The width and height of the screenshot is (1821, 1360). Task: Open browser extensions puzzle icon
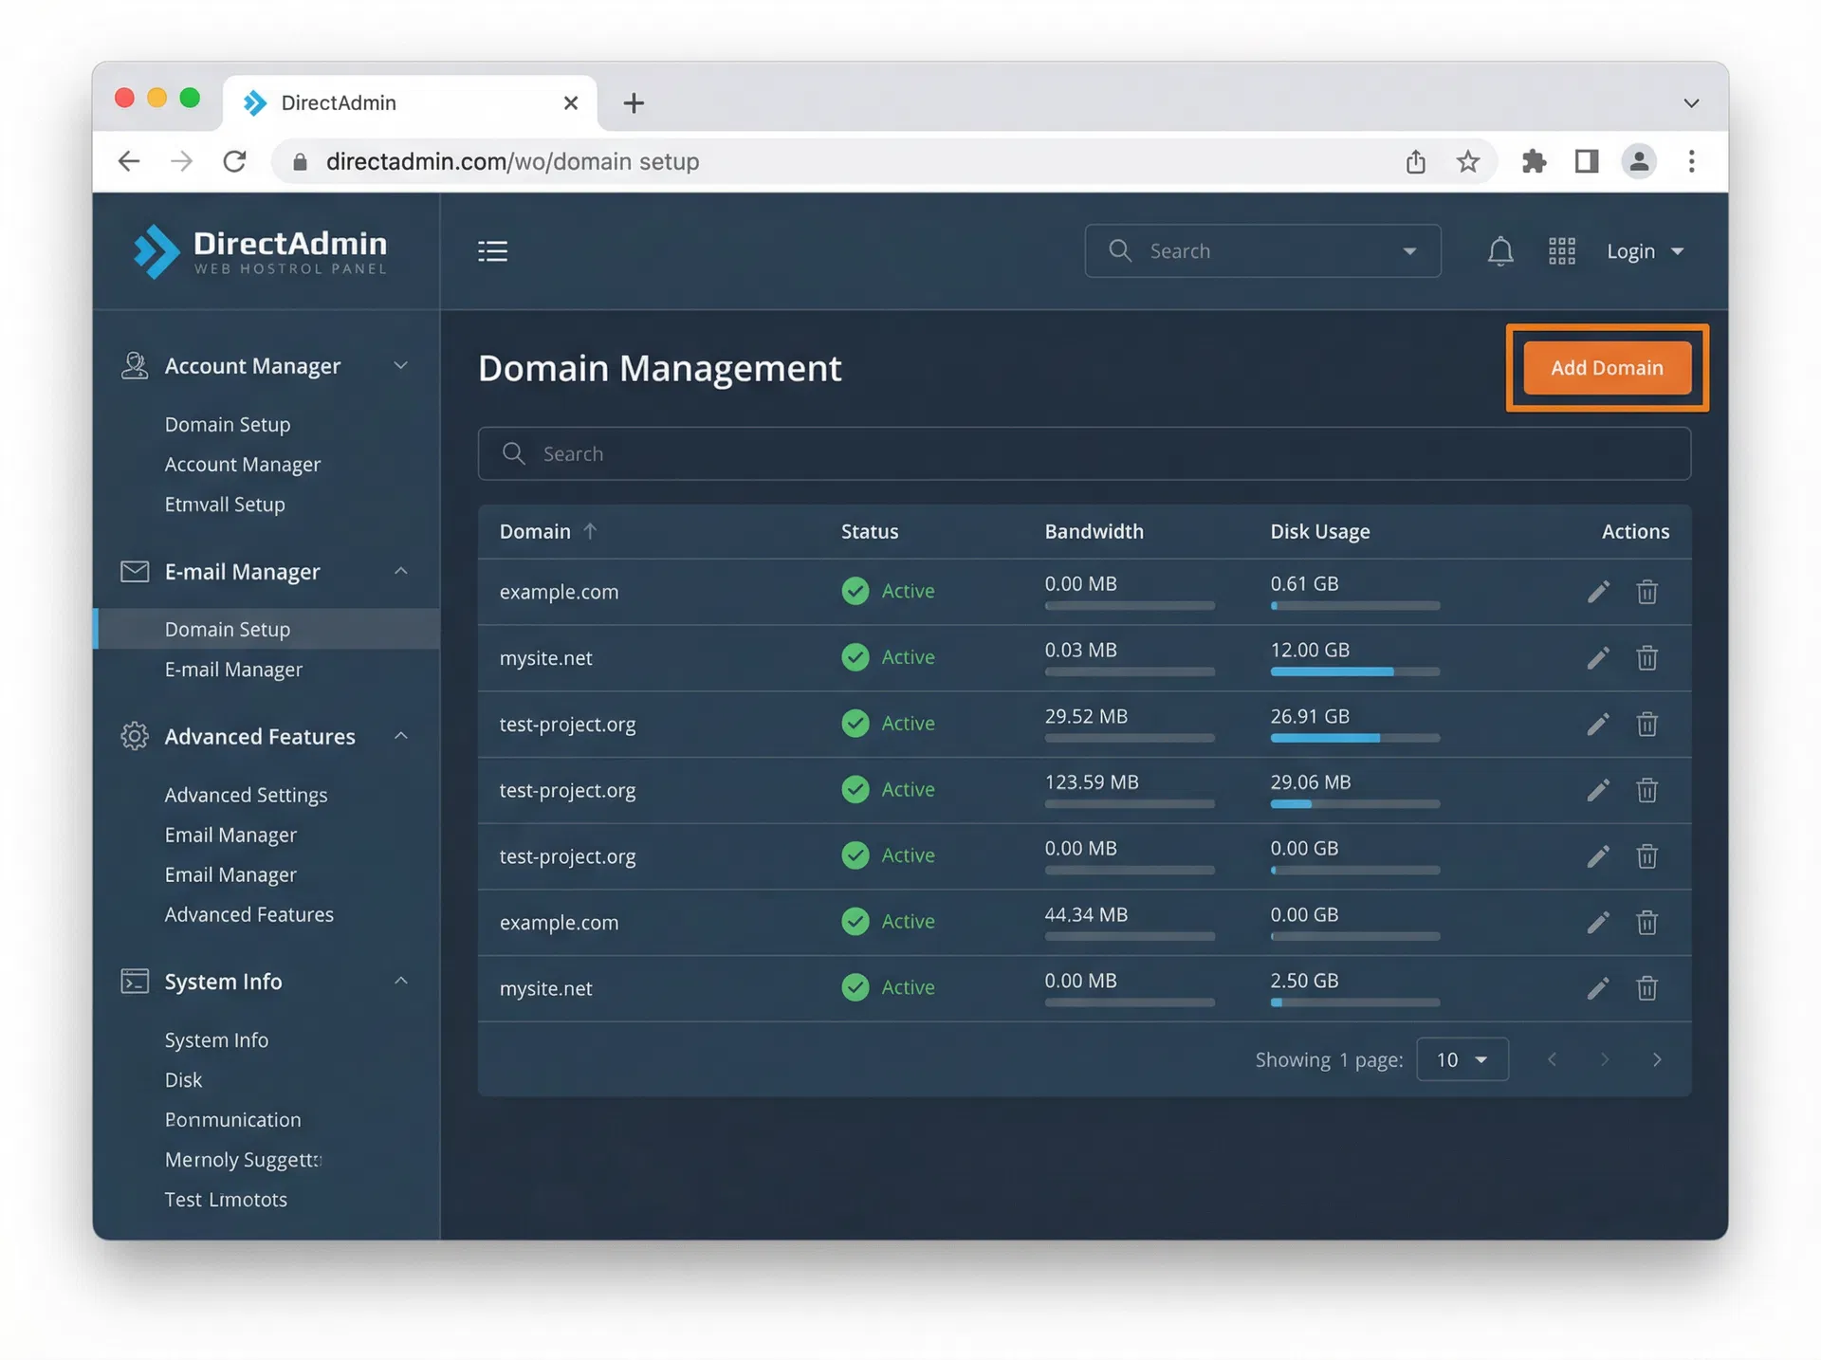(1534, 161)
